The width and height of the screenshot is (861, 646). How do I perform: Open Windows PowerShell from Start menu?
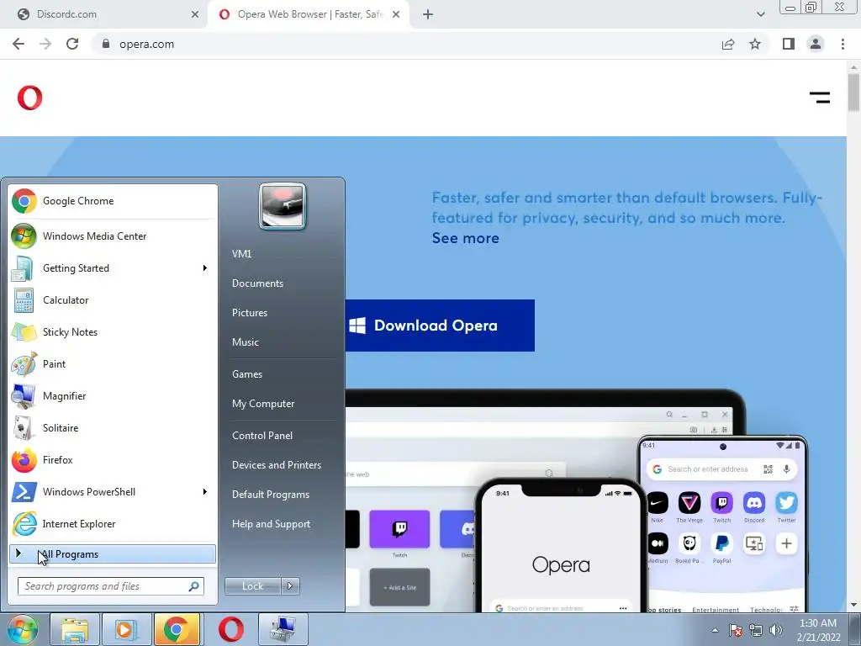click(113, 491)
